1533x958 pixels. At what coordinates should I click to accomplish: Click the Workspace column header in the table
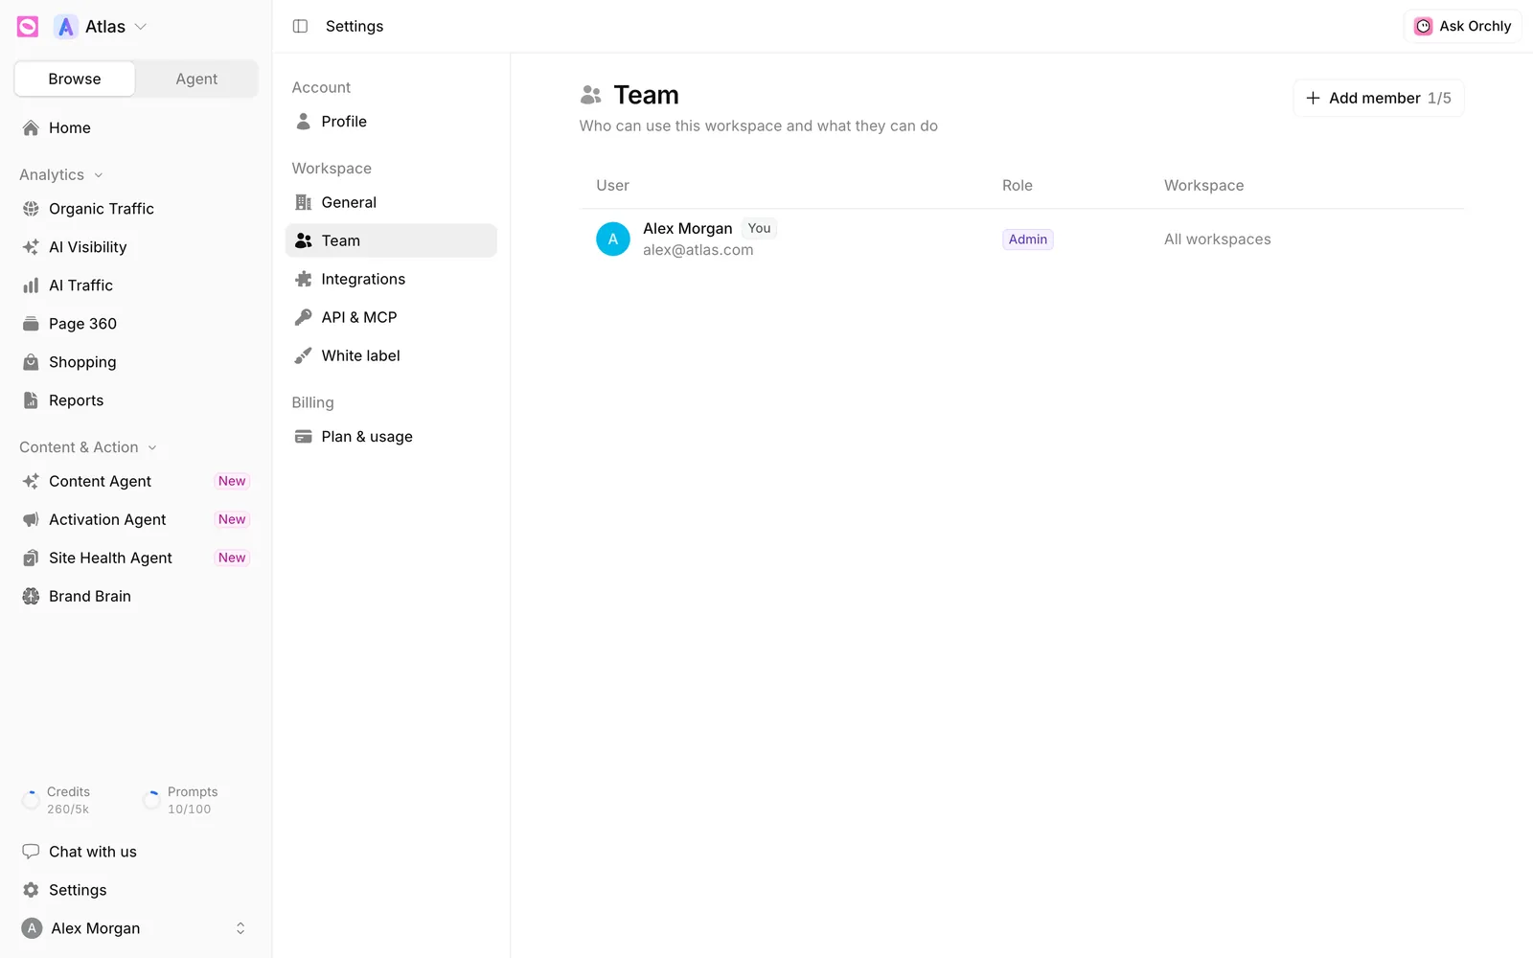(x=1204, y=186)
